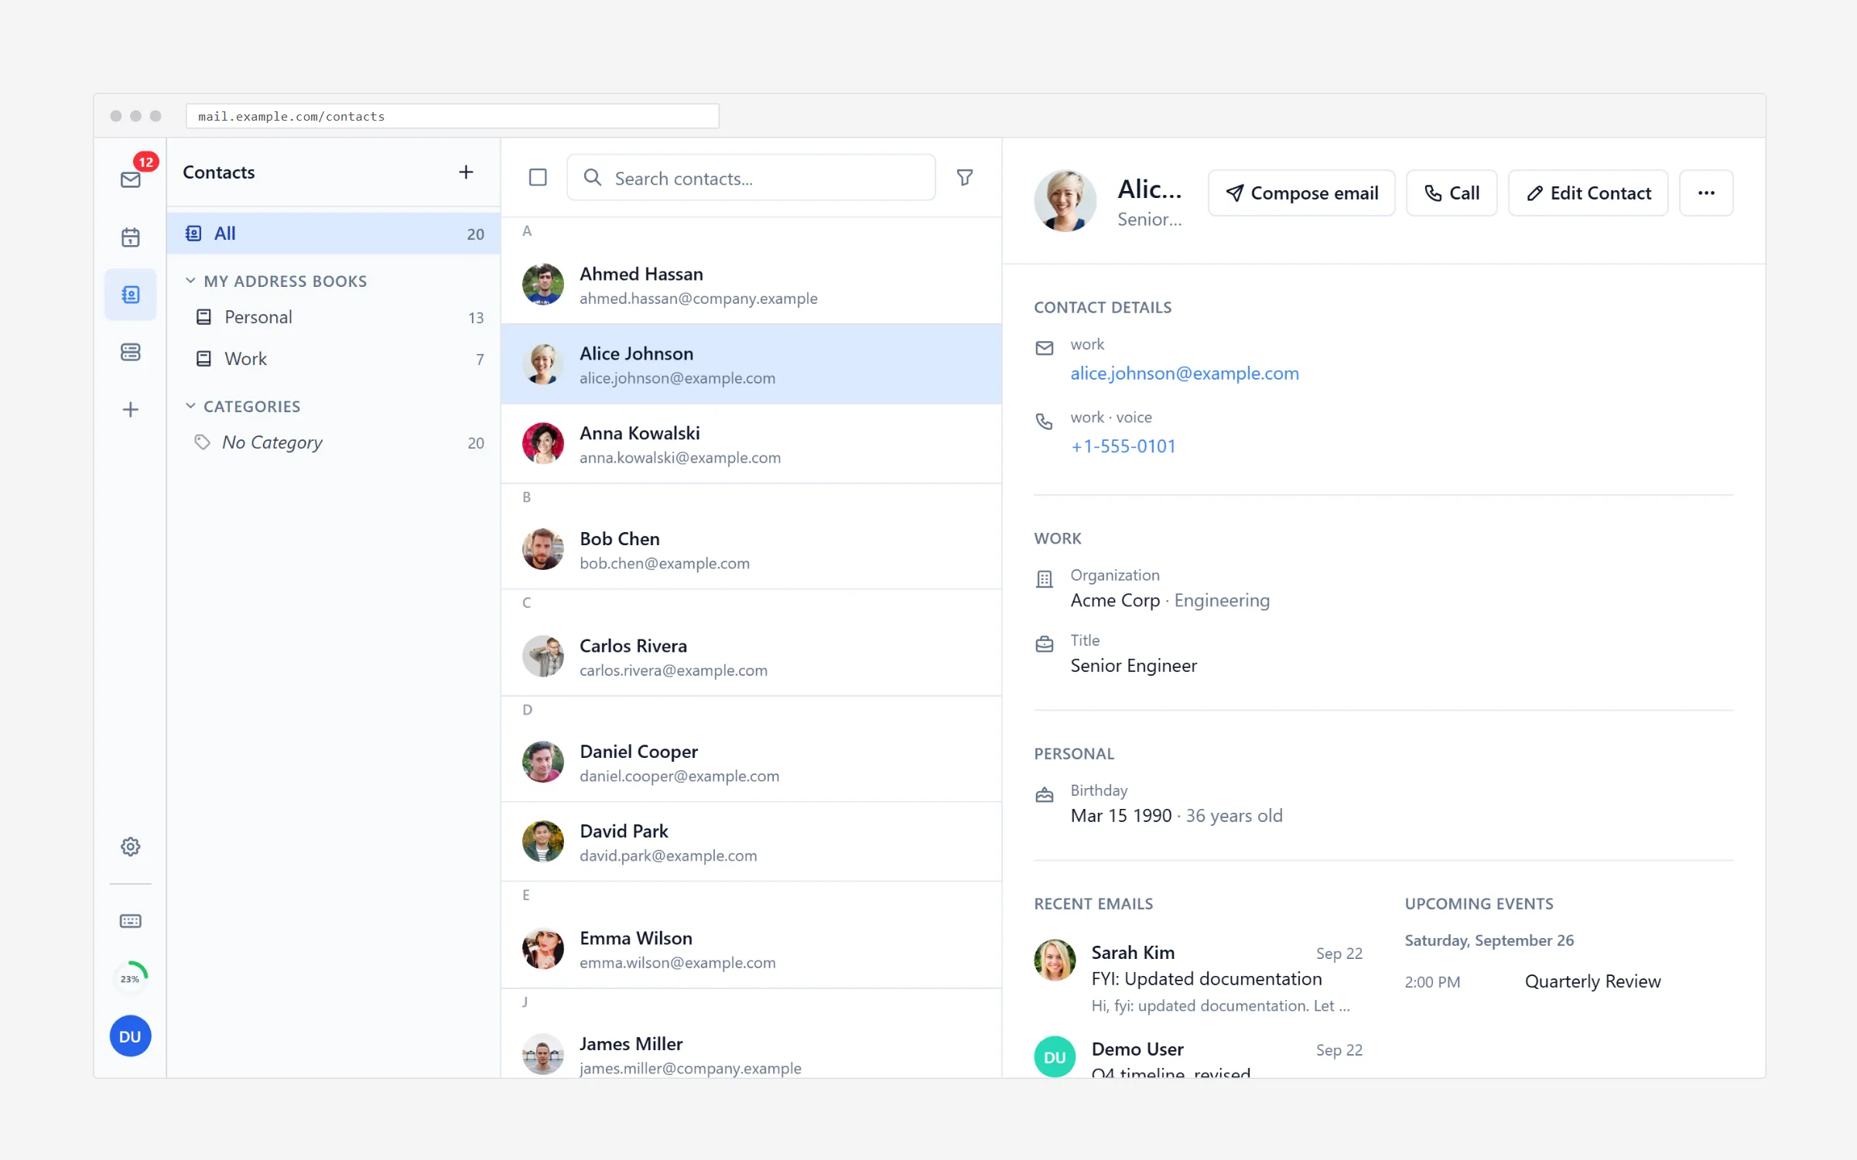The height and width of the screenshot is (1160, 1857).
Task: Select contact David Park
Action: tap(751, 842)
